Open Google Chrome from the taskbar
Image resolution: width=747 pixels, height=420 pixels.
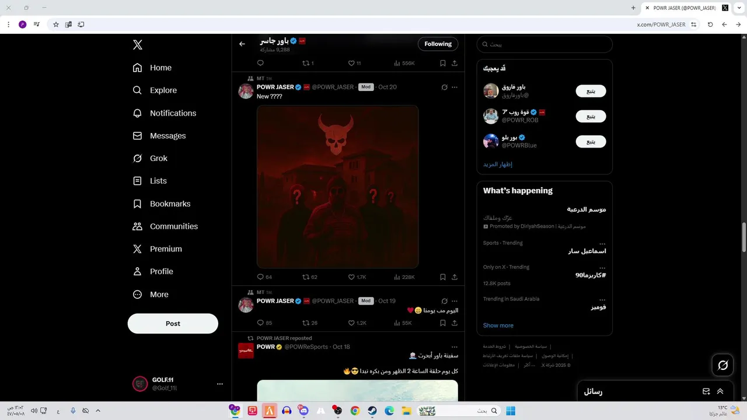coord(354,411)
